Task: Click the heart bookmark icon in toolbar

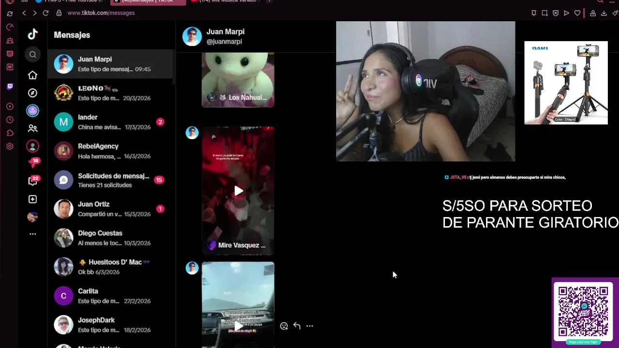Action: click(577, 13)
